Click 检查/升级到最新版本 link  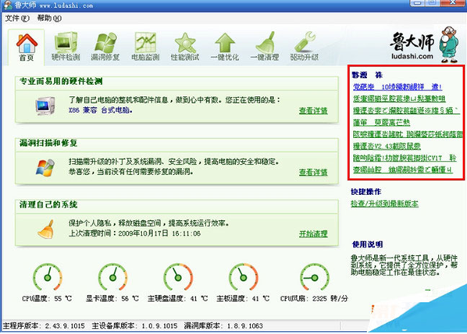tap(384, 204)
